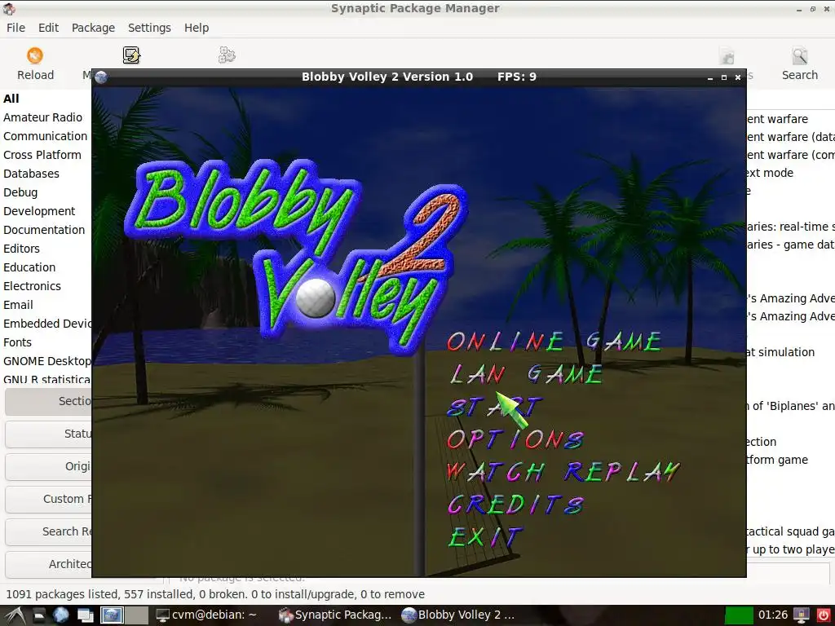The height and width of the screenshot is (626, 835).
Task: Click EXIT in Blobby Volley menu
Action: 486,537
